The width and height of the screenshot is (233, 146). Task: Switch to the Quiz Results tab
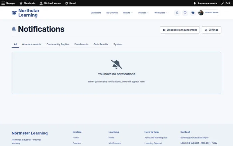coord(101,44)
